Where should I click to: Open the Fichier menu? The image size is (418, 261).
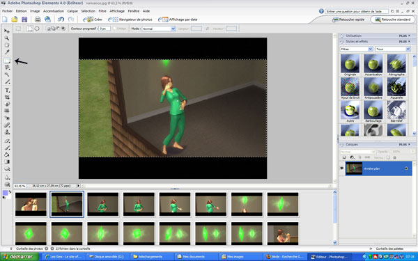(8, 11)
